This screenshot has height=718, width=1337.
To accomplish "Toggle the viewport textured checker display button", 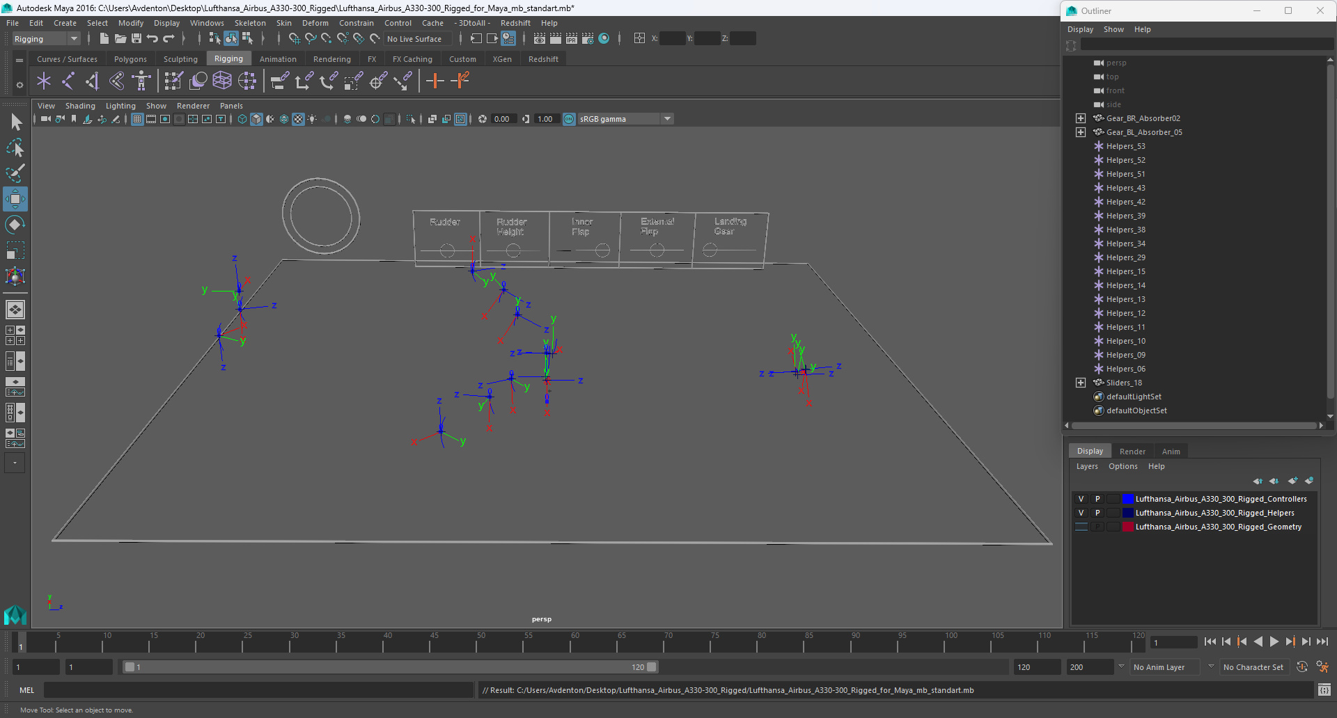I will pos(298,119).
